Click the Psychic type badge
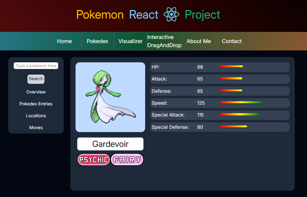 (x=94, y=160)
